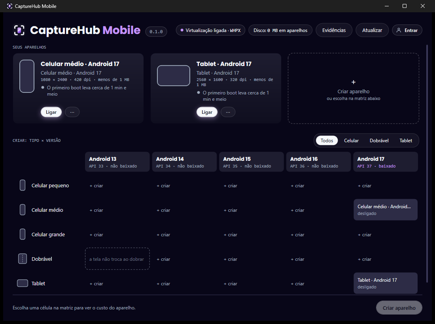Click the CaptureHub Mobile logo icon in header
Screen dimensions: 435x324
[x=19, y=30]
